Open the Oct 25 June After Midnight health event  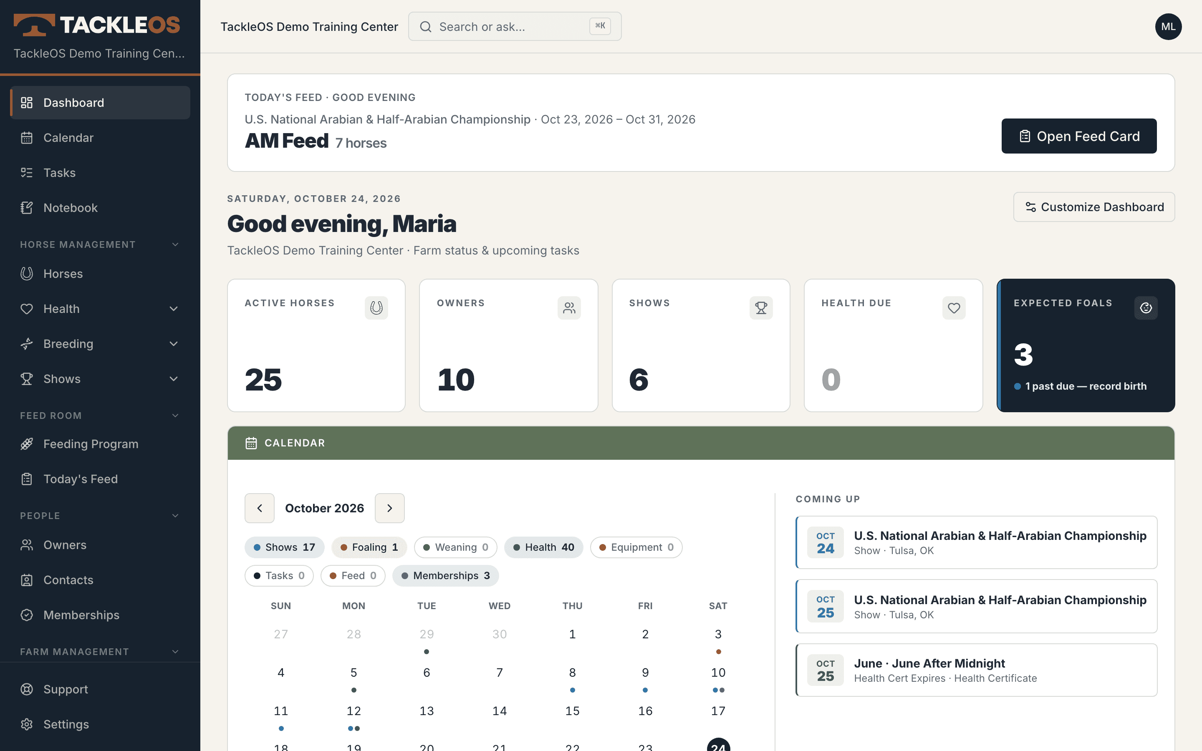click(x=977, y=670)
